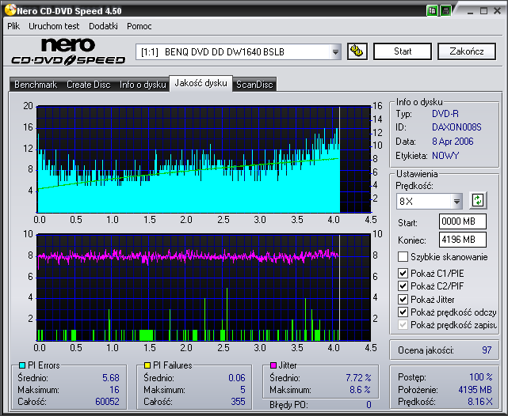Minimize the Nero CD-DVD Speed window

click(x=471, y=11)
